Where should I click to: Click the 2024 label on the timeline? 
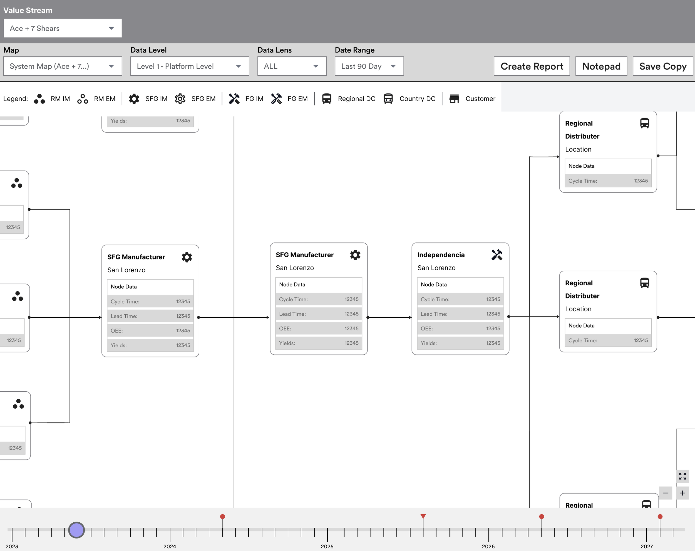coord(170,546)
